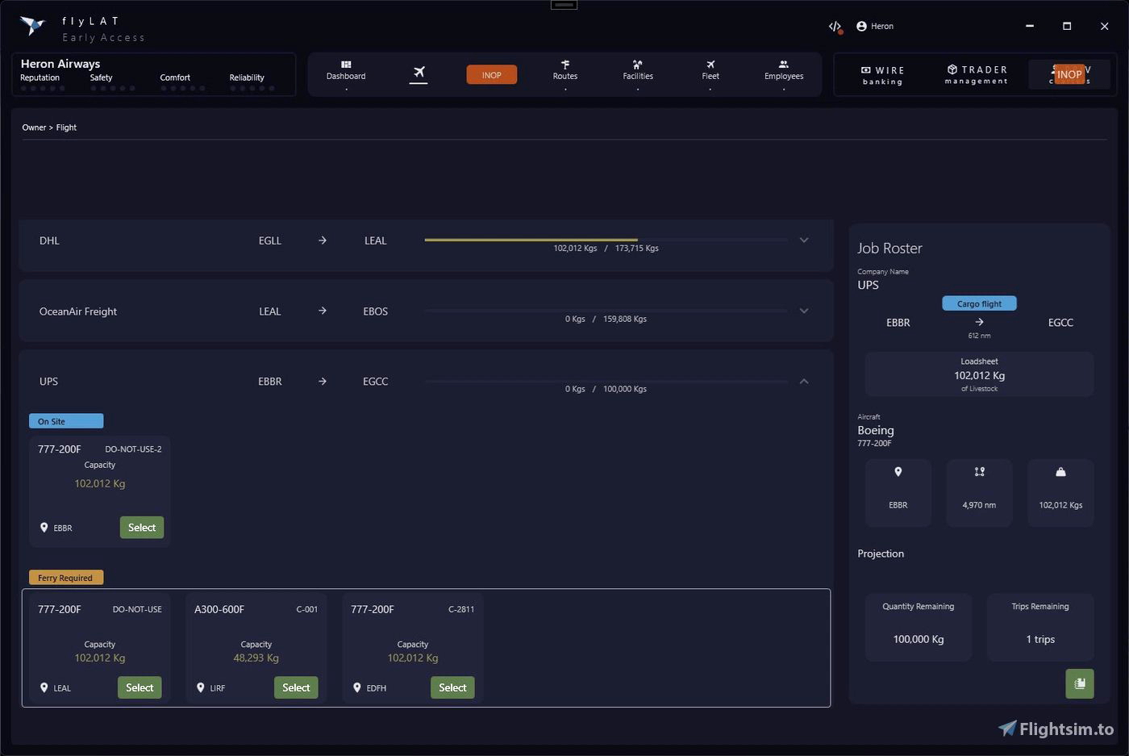Click the Ferry Required tag
The width and height of the screenshot is (1129, 756).
click(x=66, y=578)
